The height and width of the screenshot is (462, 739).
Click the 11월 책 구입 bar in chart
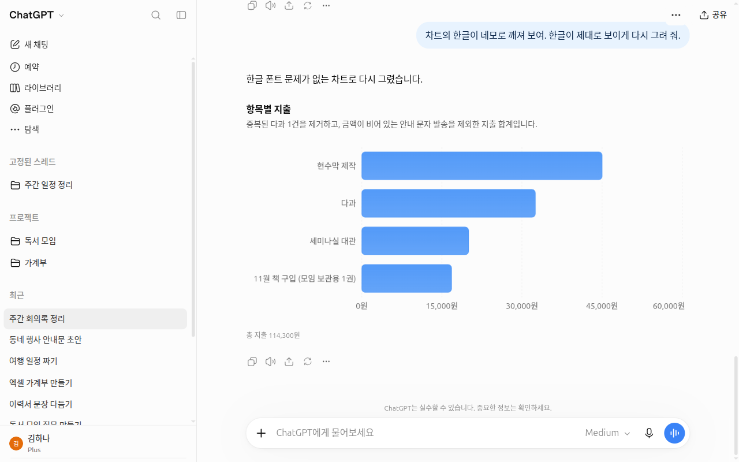[406, 278]
